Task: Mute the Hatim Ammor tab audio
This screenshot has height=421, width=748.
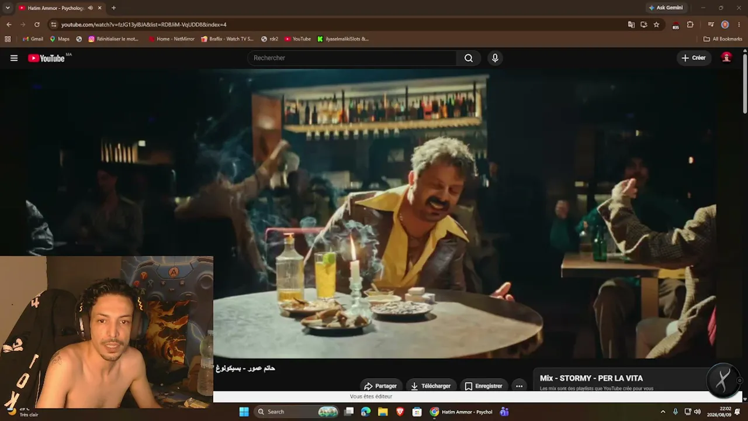Action: tap(90, 8)
